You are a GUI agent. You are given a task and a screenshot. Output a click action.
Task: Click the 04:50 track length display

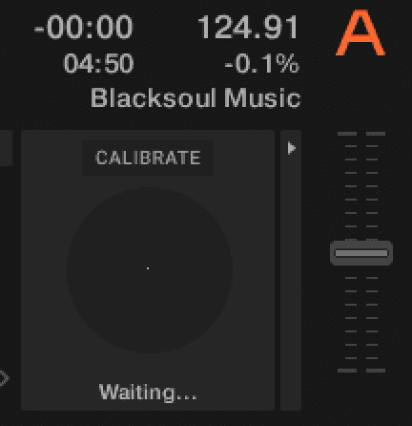pyautogui.click(x=98, y=63)
